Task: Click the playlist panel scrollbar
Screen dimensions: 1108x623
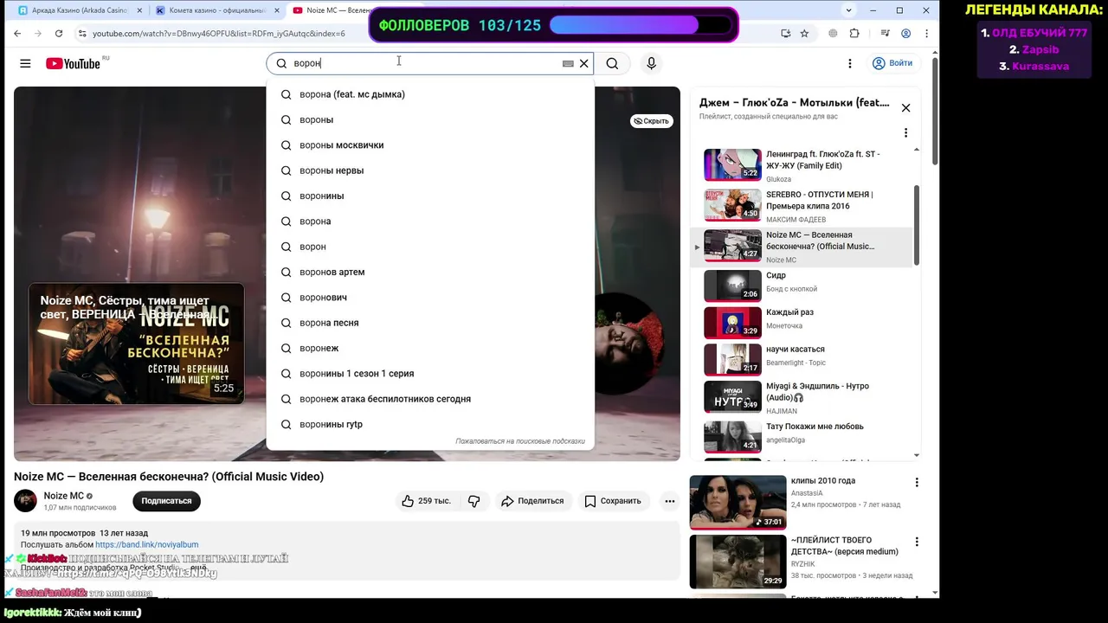Action: [x=916, y=225]
